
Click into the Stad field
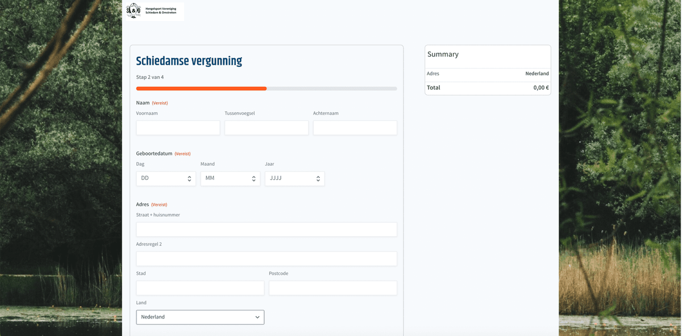click(200, 288)
